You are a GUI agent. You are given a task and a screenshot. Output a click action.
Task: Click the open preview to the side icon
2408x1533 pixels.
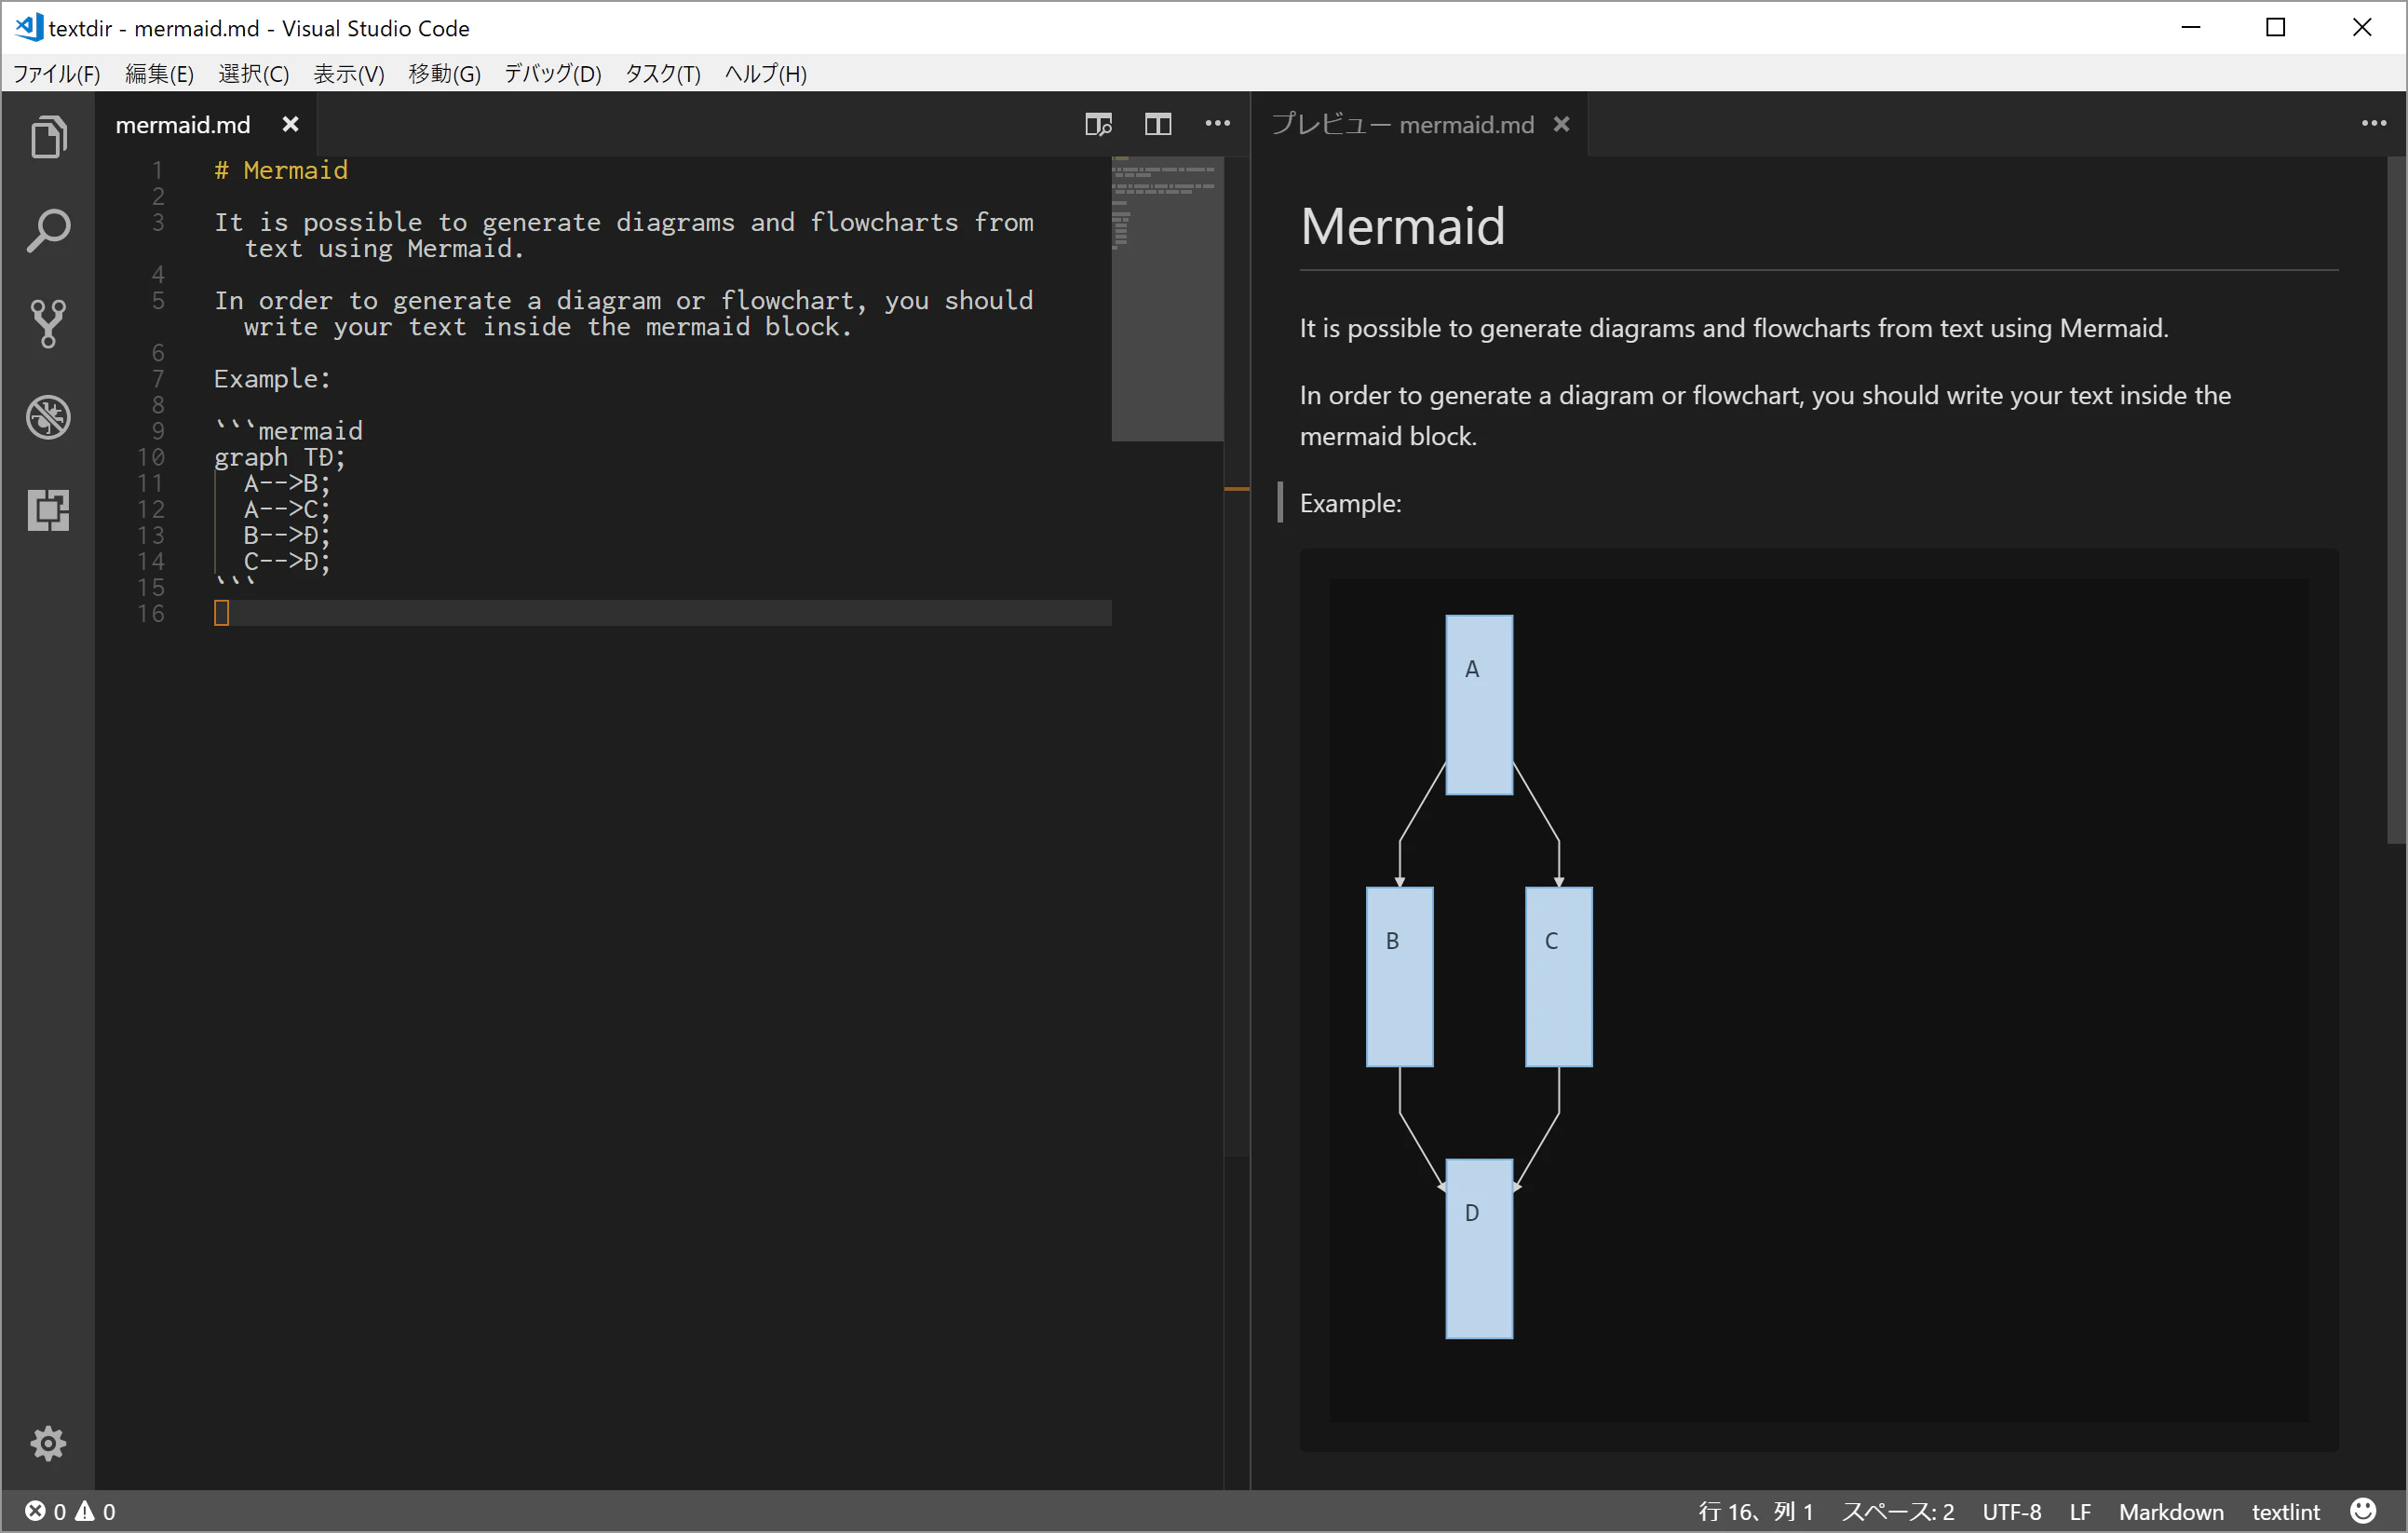(x=1098, y=124)
